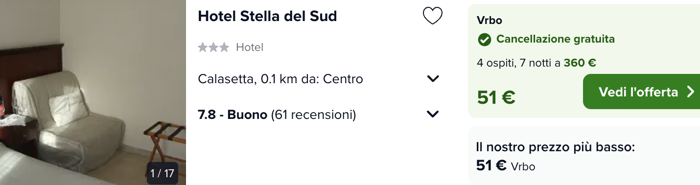
Task: Click the Hotel category label
Action: click(250, 47)
